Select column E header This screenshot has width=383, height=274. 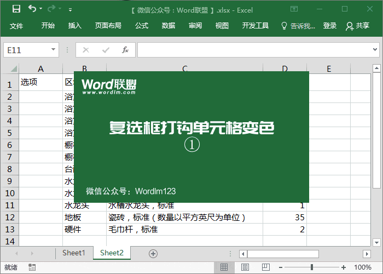pyautogui.click(x=329, y=68)
